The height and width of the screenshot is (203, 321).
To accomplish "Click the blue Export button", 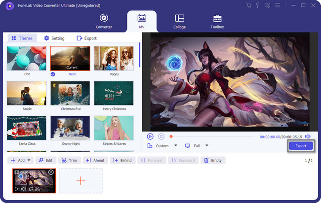I will (x=301, y=146).
